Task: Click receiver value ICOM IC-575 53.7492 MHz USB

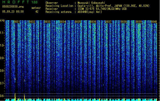Action: [x=102, y=9]
